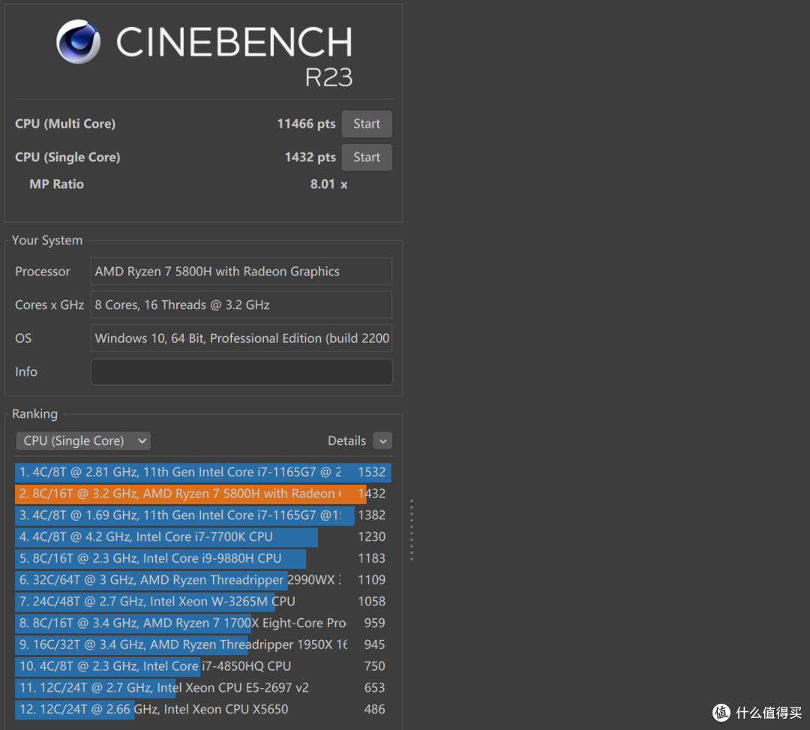The height and width of the screenshot is (730, 810).
Task: Select ranking row 8 Ryzen 7 1700X
Action: click(203, 623)
